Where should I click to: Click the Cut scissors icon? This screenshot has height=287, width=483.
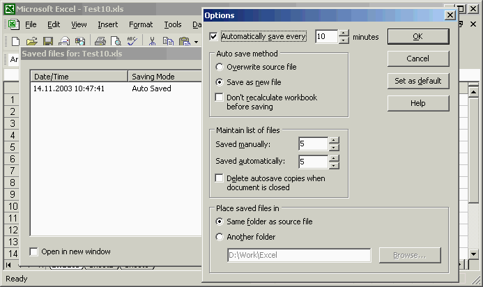tap(152, 40)
